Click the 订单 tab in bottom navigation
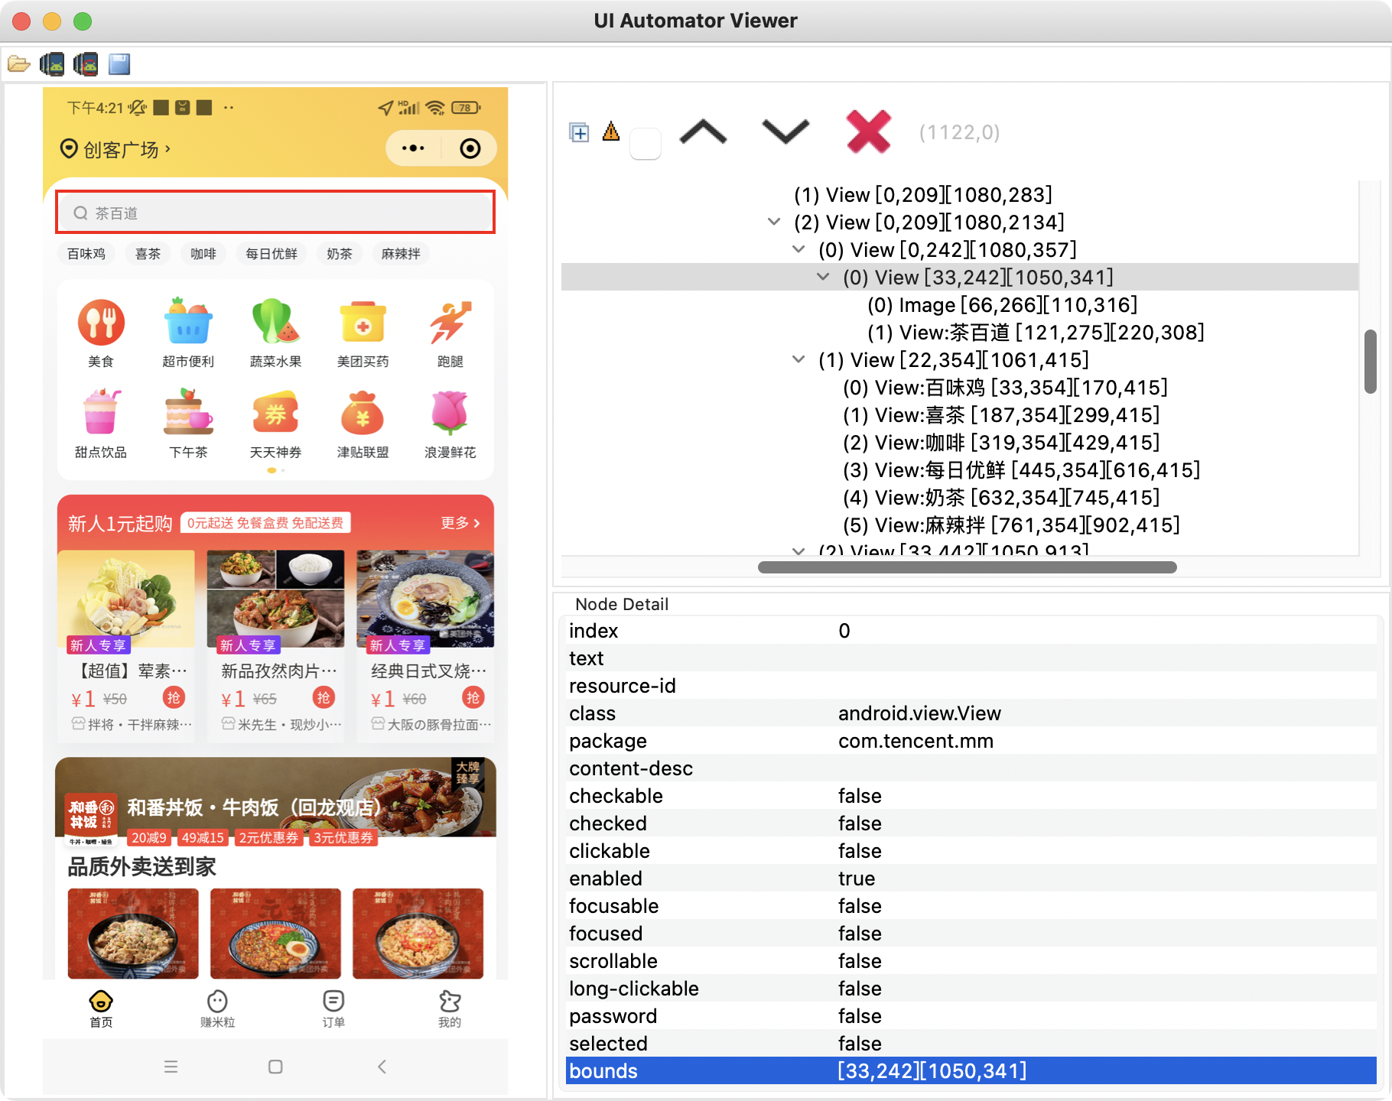 pos(333,1008)
